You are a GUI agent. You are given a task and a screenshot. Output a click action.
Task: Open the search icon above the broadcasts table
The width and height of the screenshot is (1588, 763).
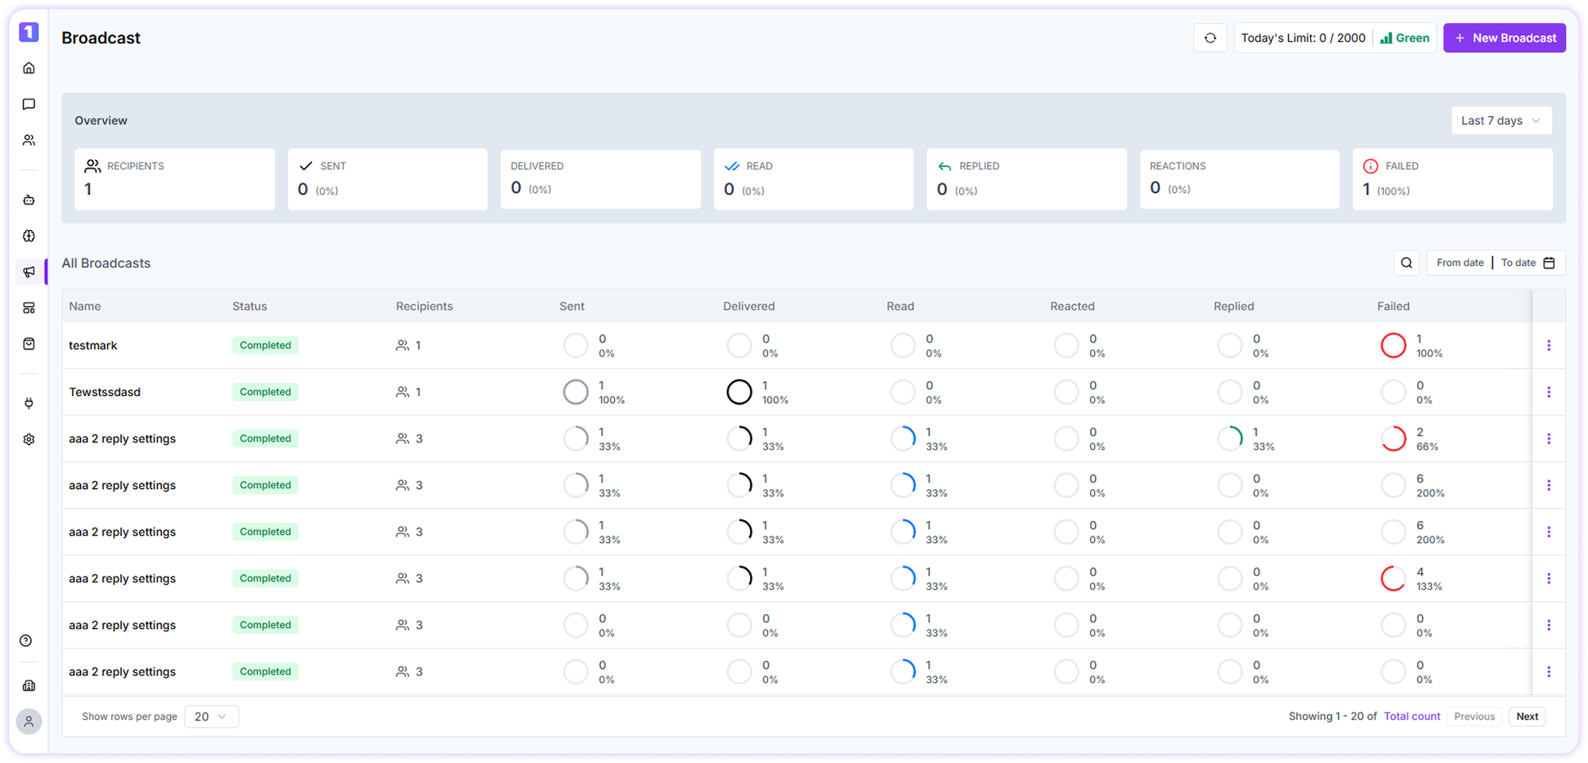tap(1406, 263)
